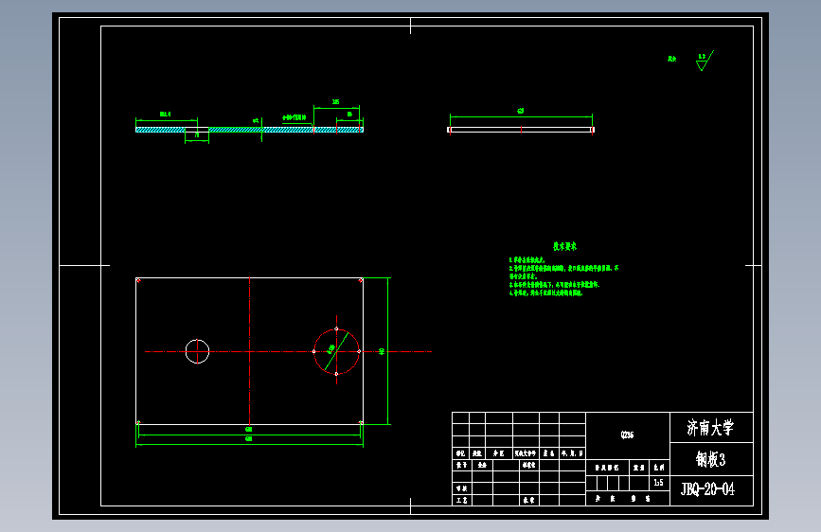821x532 pixels.
Task: Select drawing number JBQ-20-04
Action: click(x=707, y=489)
